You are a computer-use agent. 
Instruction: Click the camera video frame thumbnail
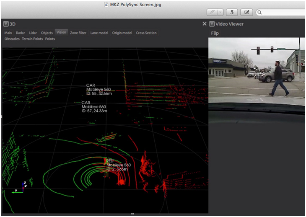[257, 70]
